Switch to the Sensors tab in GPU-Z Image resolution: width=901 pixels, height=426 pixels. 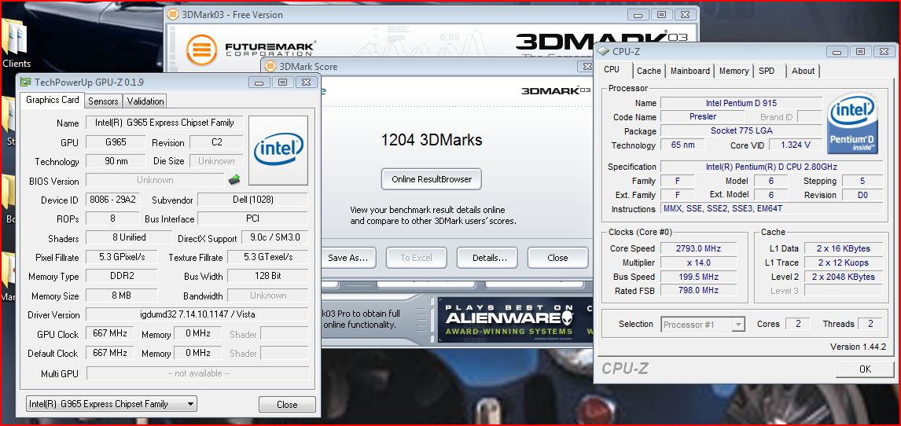pyautogui.click(x=103, y=101)
